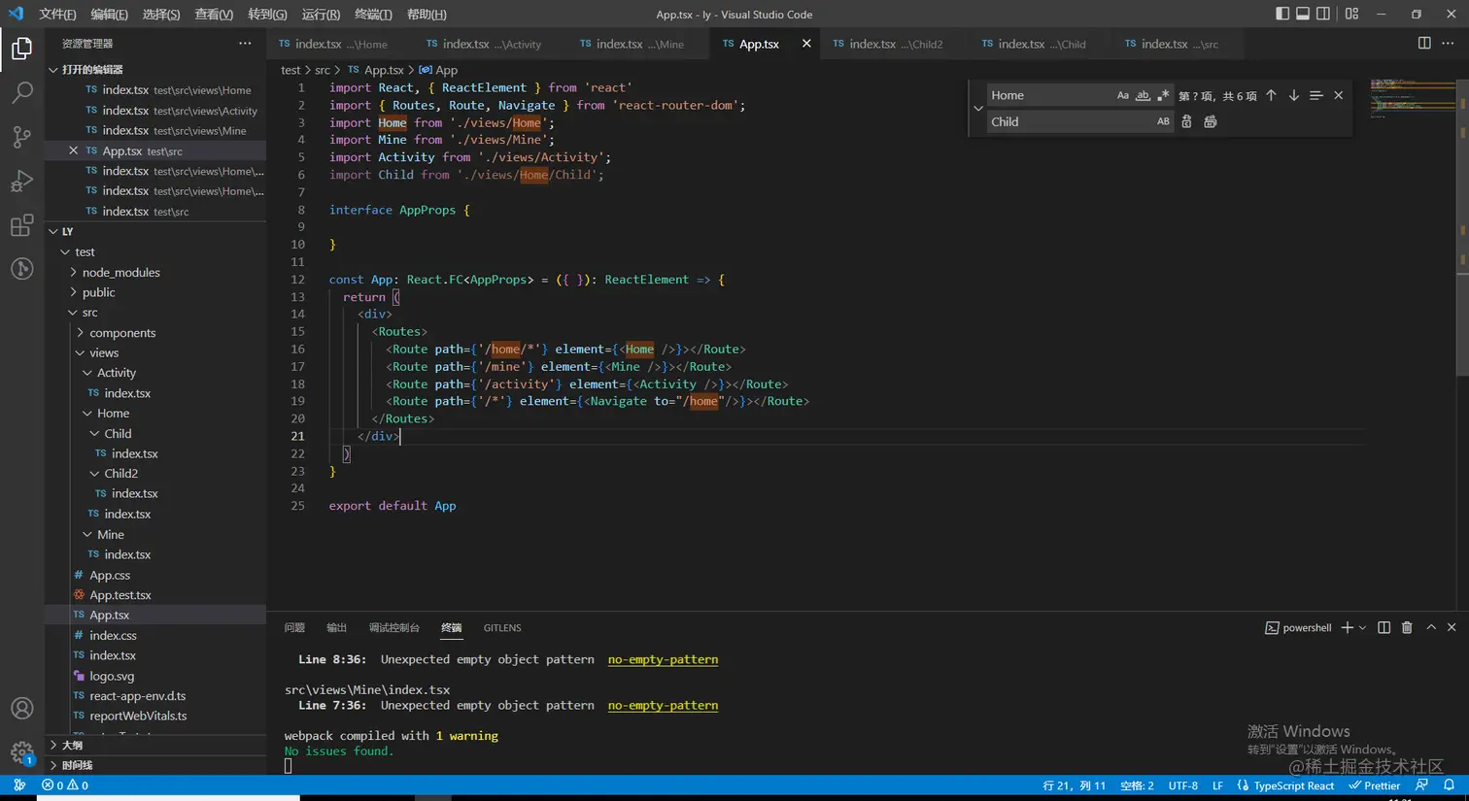
Task: Open Source Control view in activity bar
Action: point(21,137)
